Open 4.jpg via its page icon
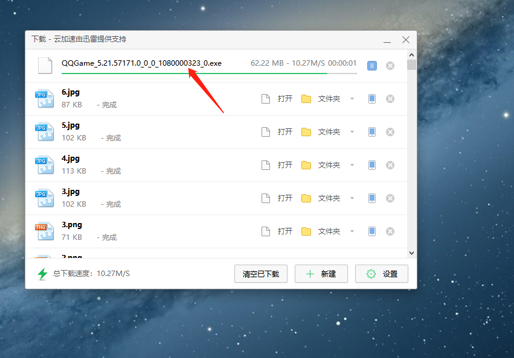Viewport: 514px width, 358px height. 266,165
